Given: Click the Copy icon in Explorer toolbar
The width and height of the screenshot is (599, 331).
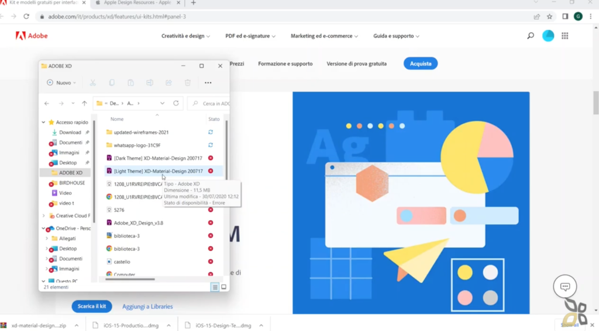Looking at the screenshot, I should (112, 83).
